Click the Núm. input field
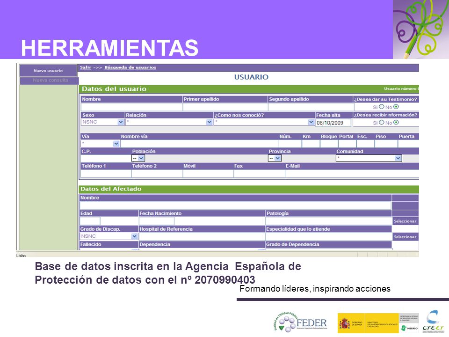This screenshot has width=449, height=337. [x=290, y=144]
